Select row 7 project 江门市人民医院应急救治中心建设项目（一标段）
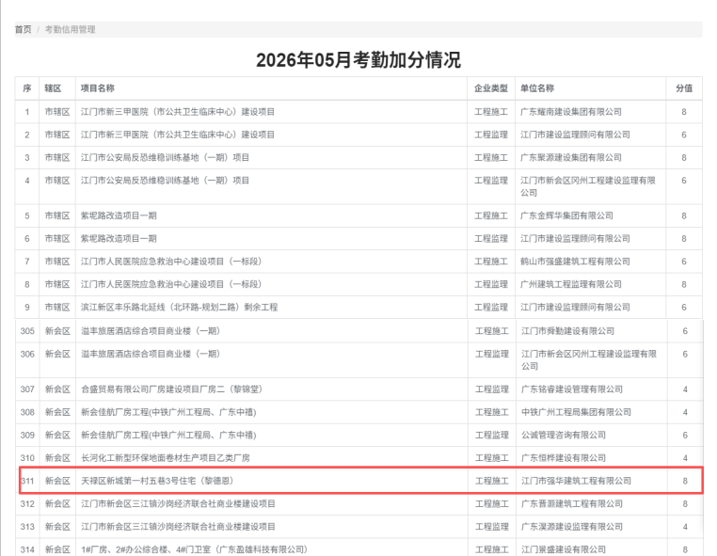 (x=171, y=262)
